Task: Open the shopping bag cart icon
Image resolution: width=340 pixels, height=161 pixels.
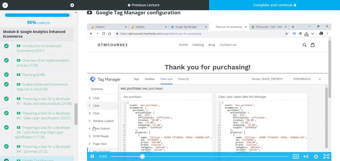Action: 313,45
